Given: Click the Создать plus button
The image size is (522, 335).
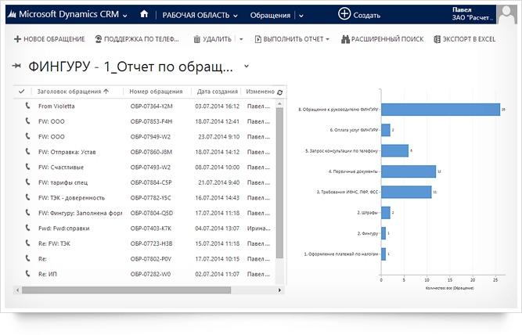Looking at the screenshot, I should (344, 14).
